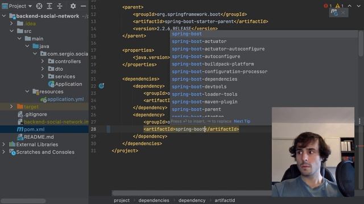The height and width of the screenshot is (204, 364).
Task: Expand the .idea folder
Action: coord(11,23)
